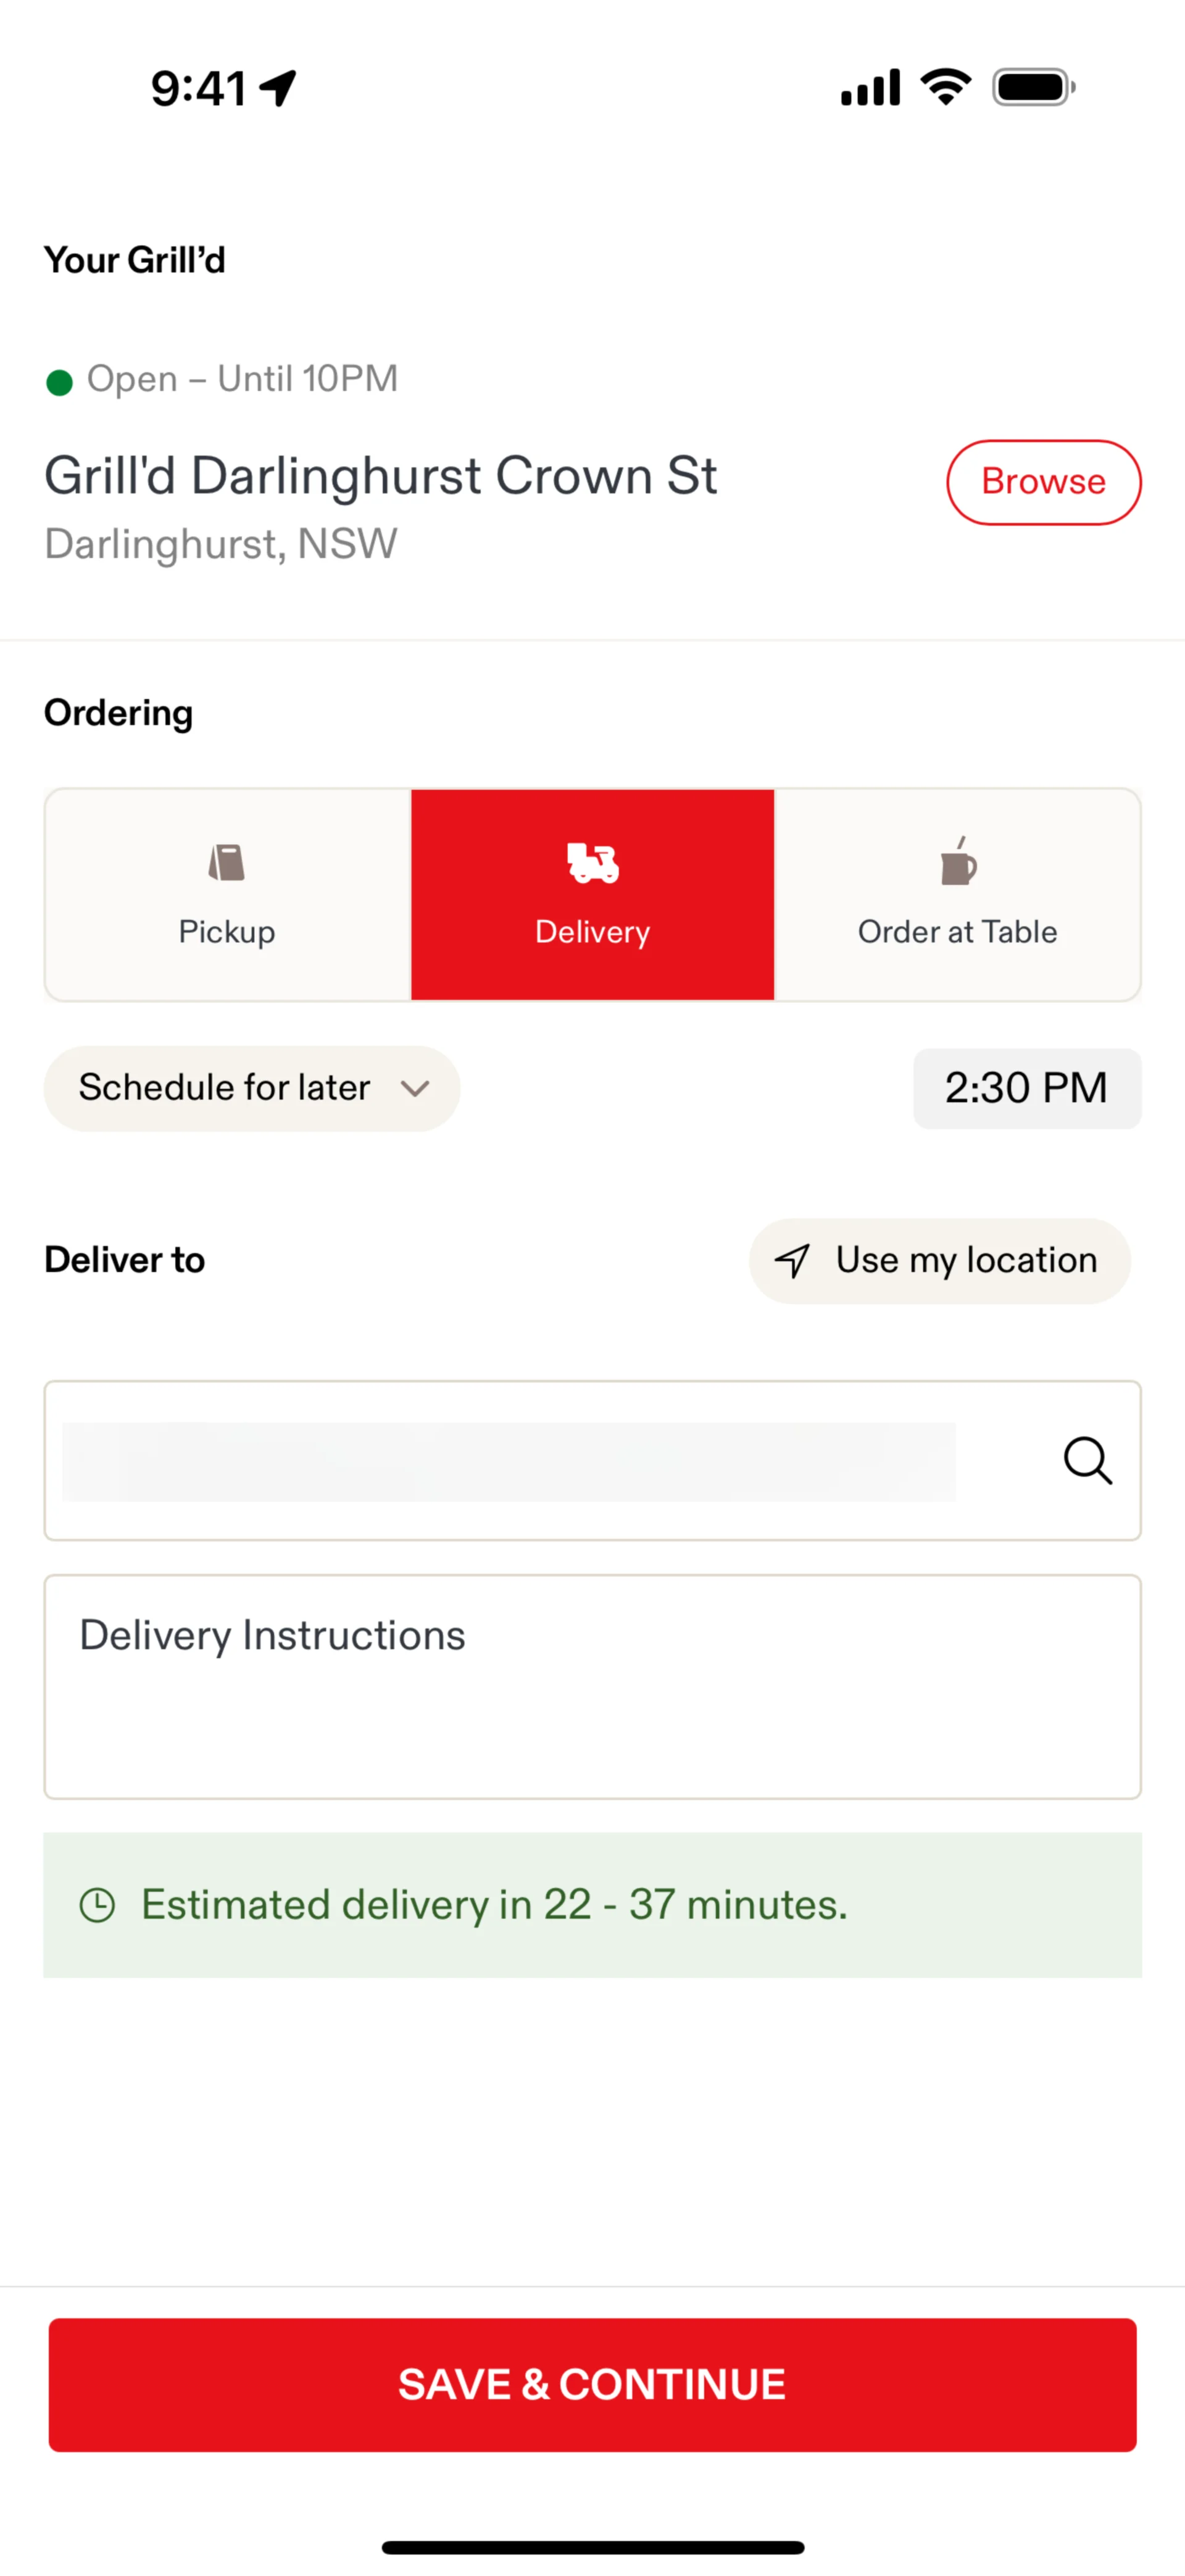1185x2576 pixels.
Task: Open the 2:30 PM time picker
Action: tap(1026, 1088)
